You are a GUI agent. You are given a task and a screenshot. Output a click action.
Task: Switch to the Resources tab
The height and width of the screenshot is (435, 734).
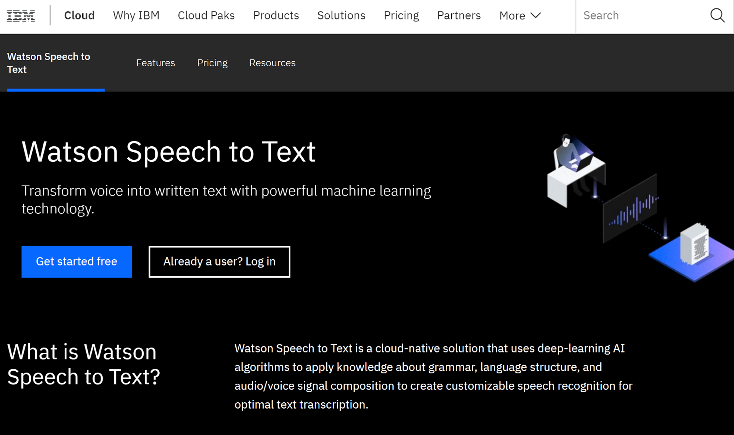click(x=272, y=63)
